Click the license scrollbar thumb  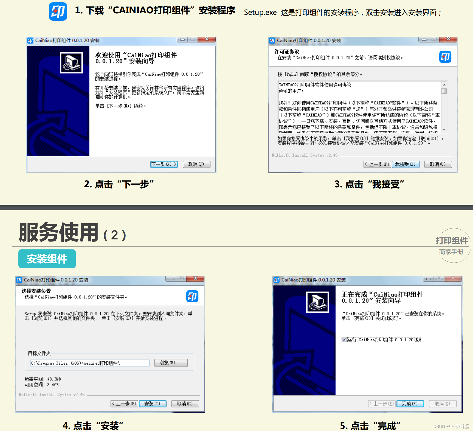pos(444,91)
